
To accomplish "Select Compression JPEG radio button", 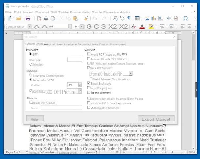I will click(30, 79).
